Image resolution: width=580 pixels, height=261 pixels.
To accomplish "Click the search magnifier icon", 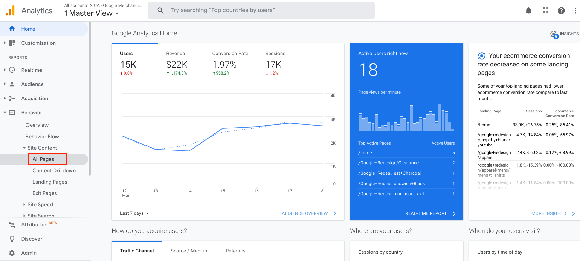I will [160, 10].
